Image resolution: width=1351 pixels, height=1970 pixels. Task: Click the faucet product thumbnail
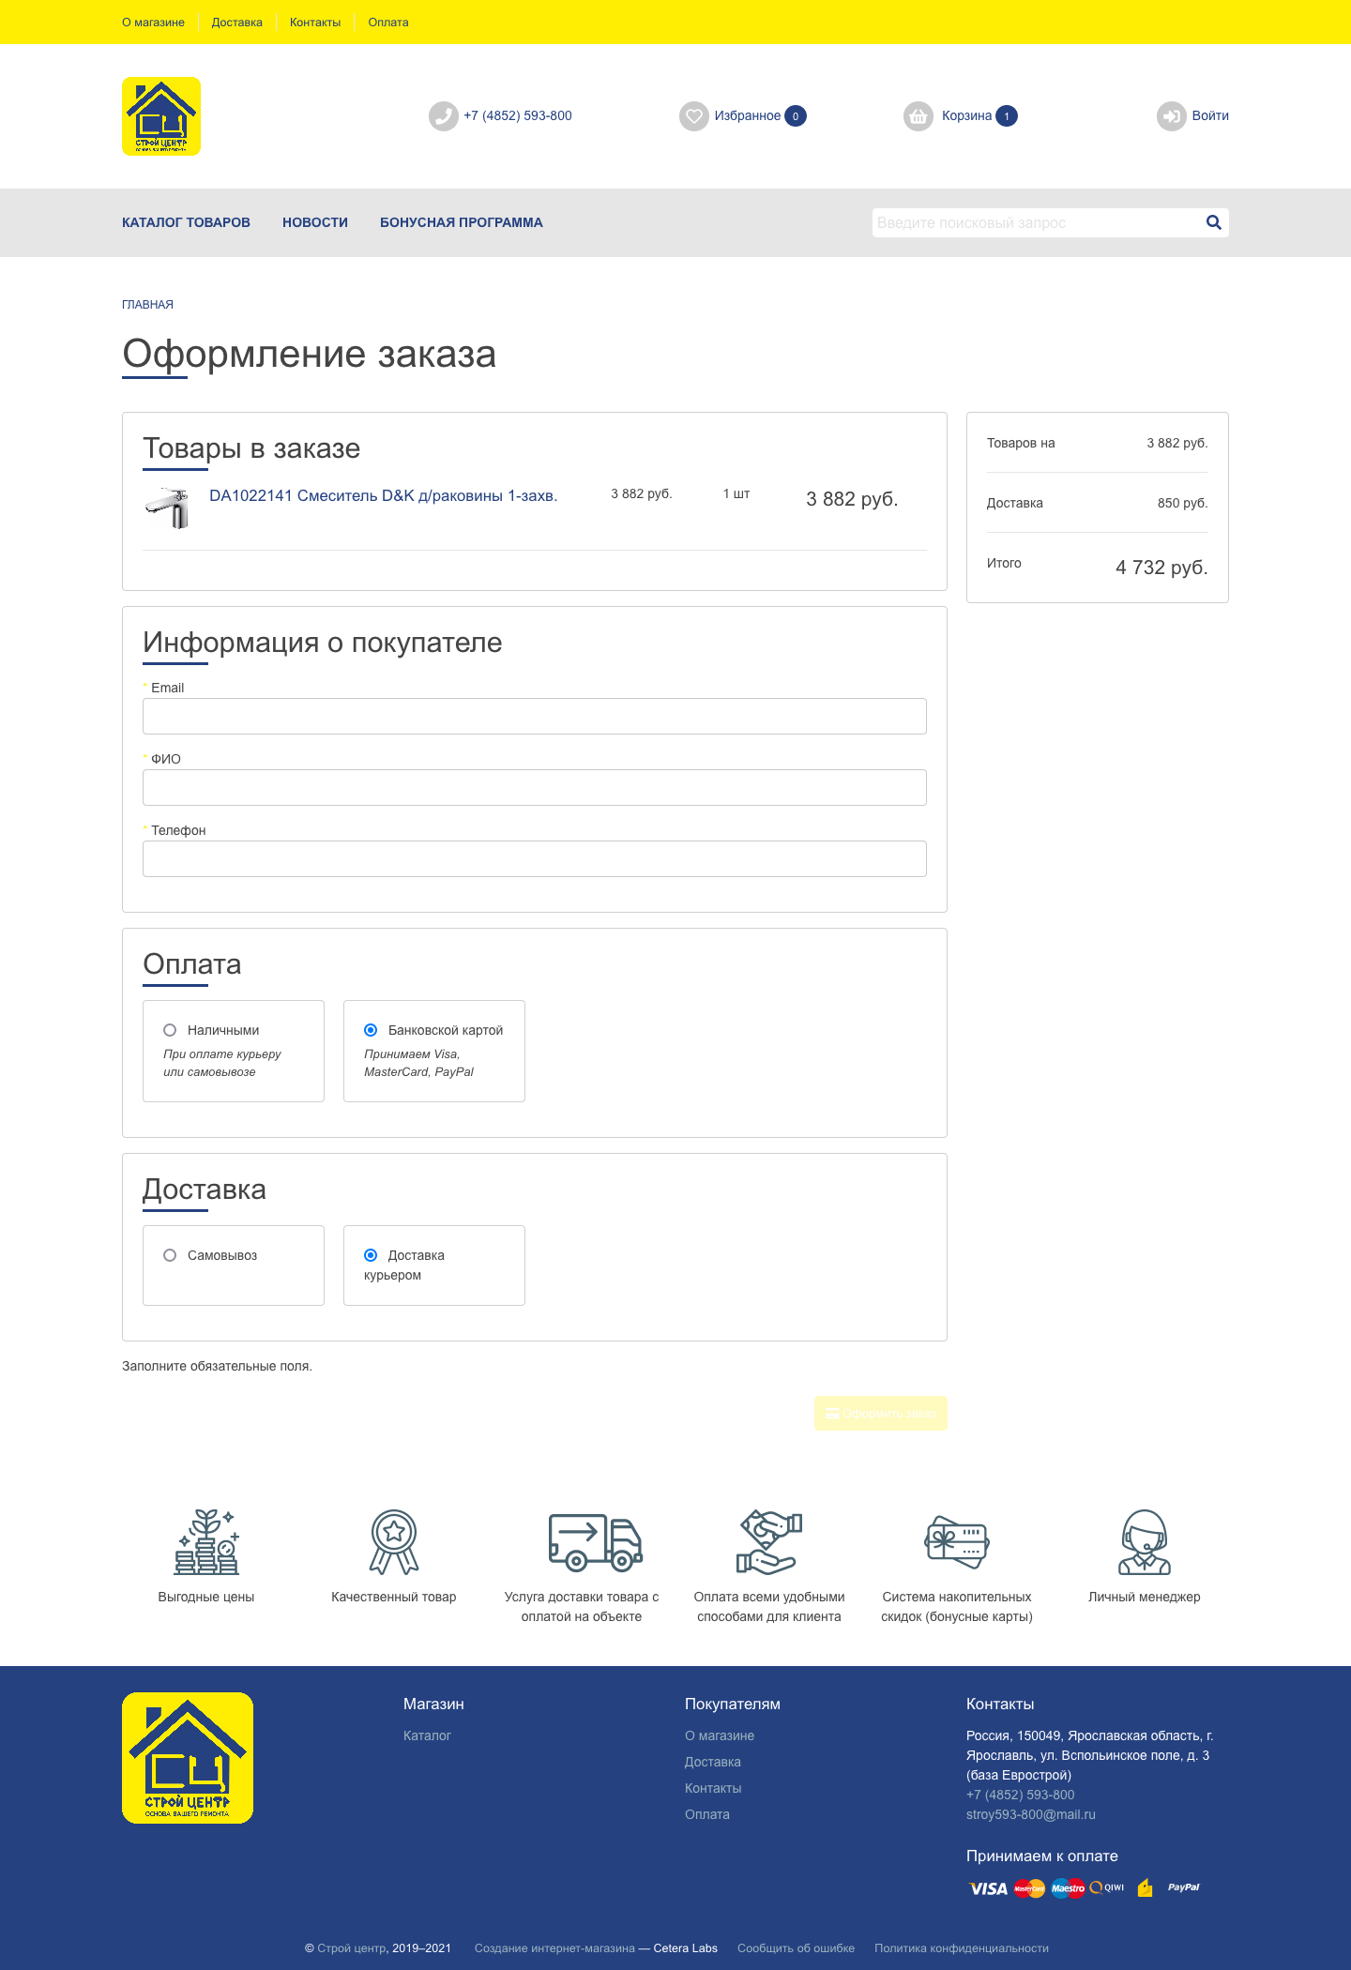(x=168, y=508)
